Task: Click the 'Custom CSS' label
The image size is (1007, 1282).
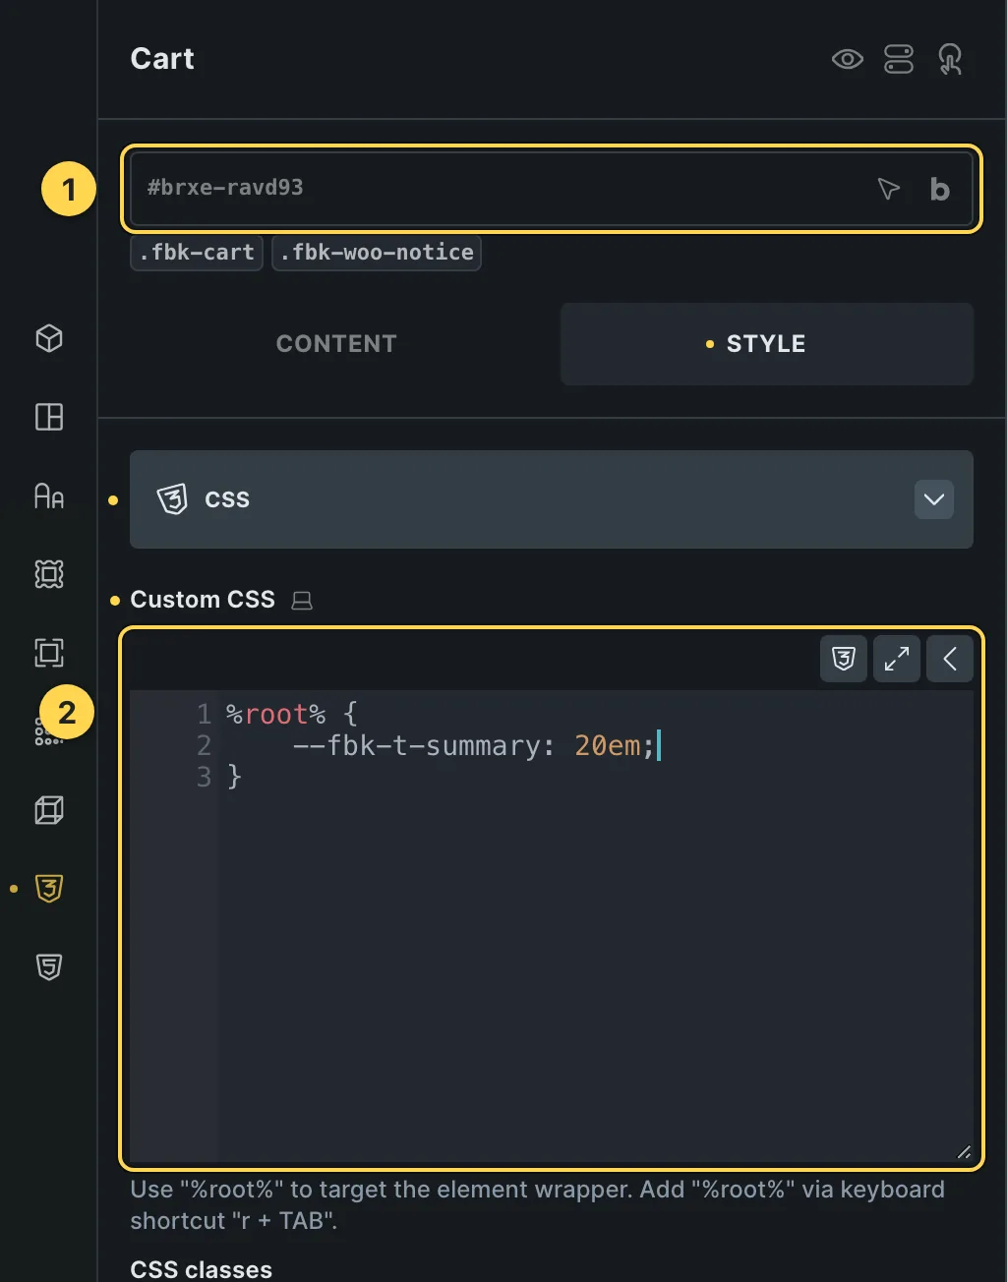Action: (203, 600)
